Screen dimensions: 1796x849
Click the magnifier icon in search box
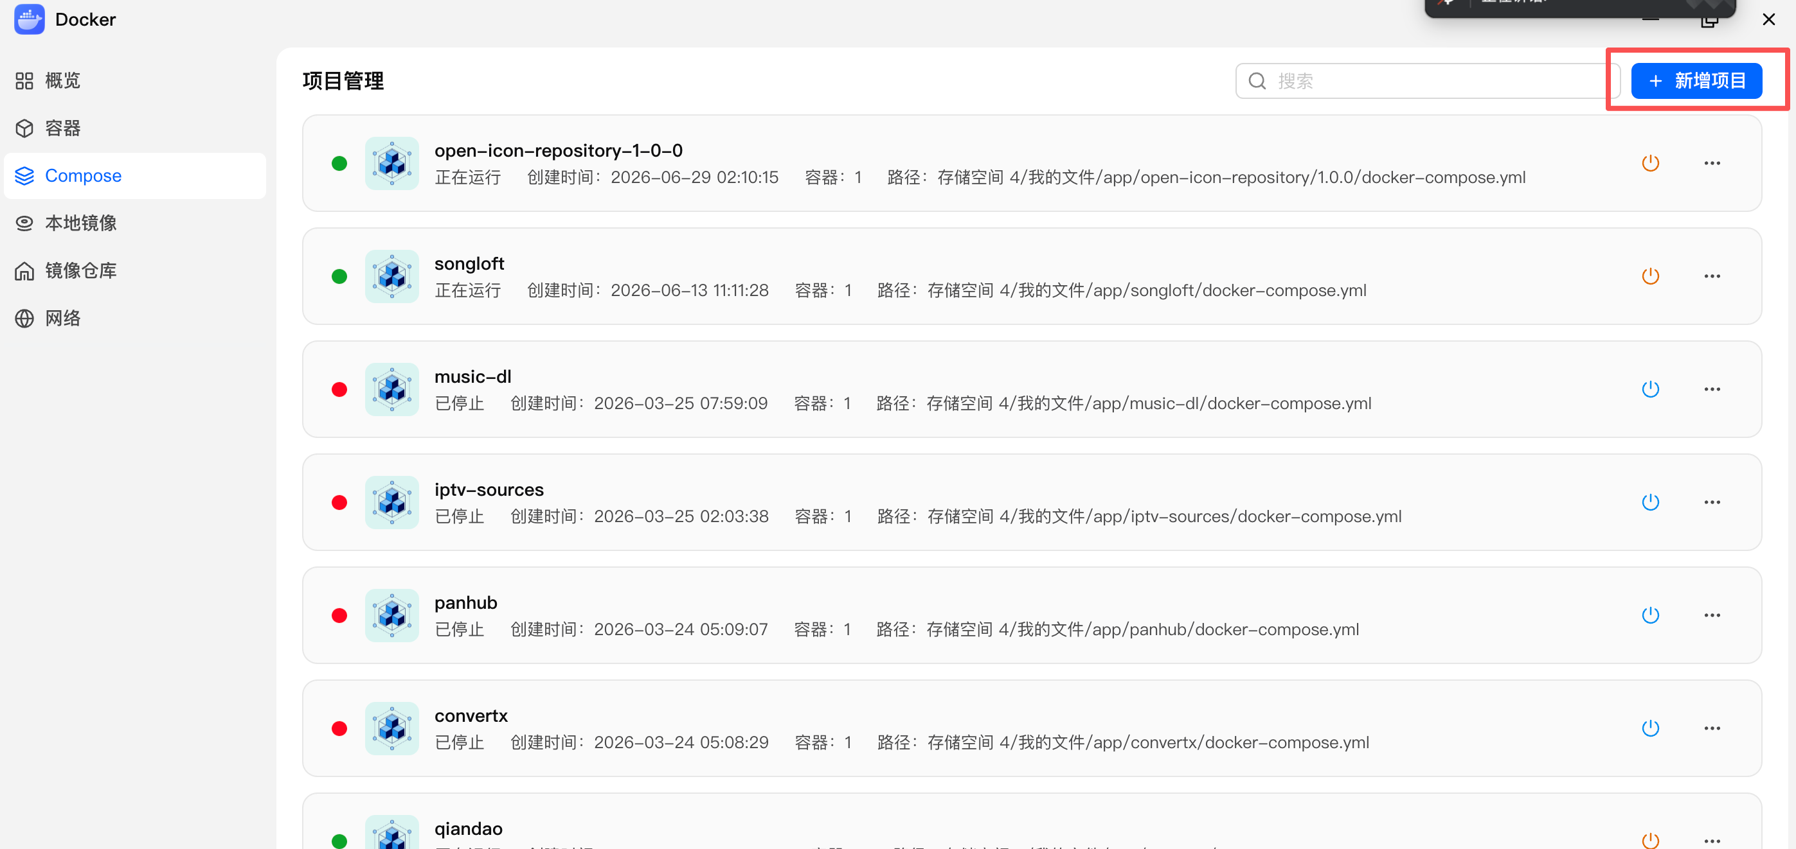click(x=1257, y=81)
